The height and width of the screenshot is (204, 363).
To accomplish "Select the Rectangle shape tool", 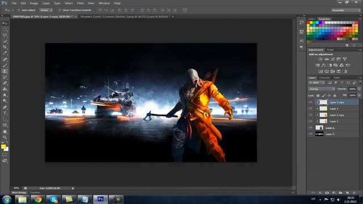I will click(5, 125).
